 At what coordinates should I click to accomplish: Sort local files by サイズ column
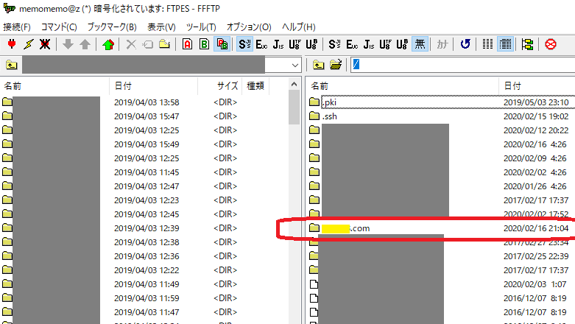pos(227,86)
